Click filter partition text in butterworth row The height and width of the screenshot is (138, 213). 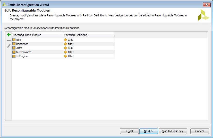pos(71,52)
